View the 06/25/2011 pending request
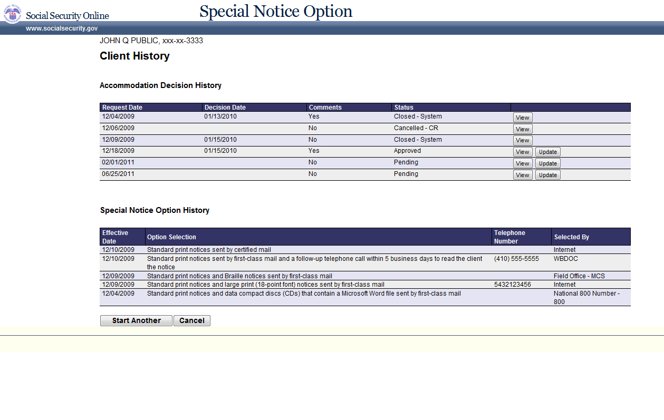This screenshot has width=664, height=420. pyautogui.click(x=523, y=175)
